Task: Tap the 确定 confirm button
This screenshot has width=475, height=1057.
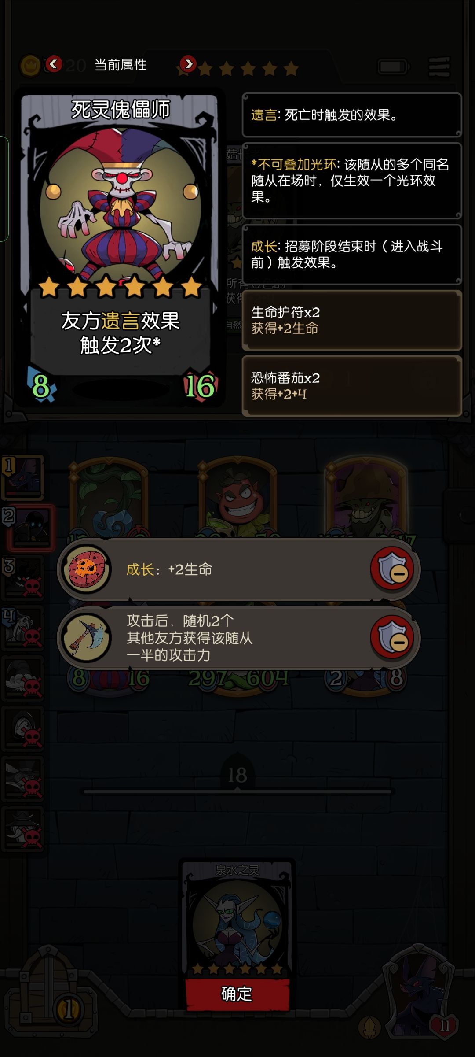Action: click(x=237, y=994)
